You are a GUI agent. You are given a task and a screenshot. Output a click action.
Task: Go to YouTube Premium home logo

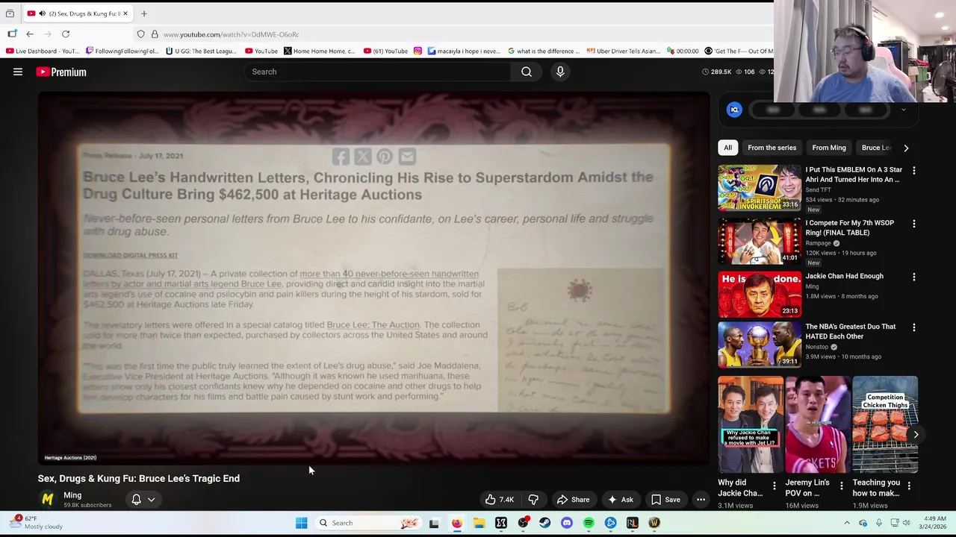[61, 72]
